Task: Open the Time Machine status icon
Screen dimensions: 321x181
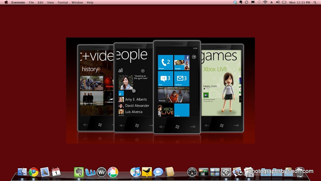Action: pos(259,2)
